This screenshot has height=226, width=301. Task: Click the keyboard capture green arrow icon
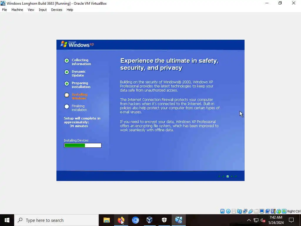284,211
